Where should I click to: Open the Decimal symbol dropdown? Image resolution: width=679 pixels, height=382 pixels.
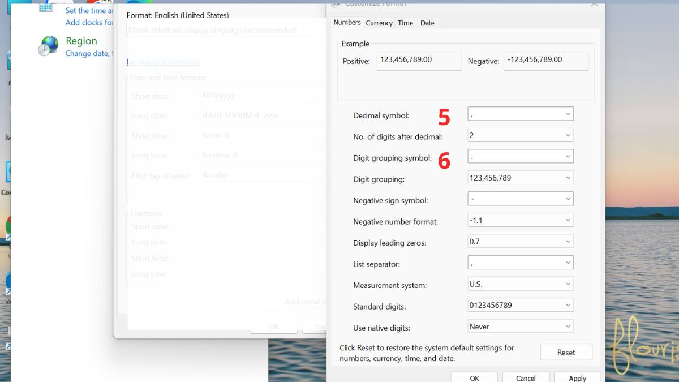[568, 113]
